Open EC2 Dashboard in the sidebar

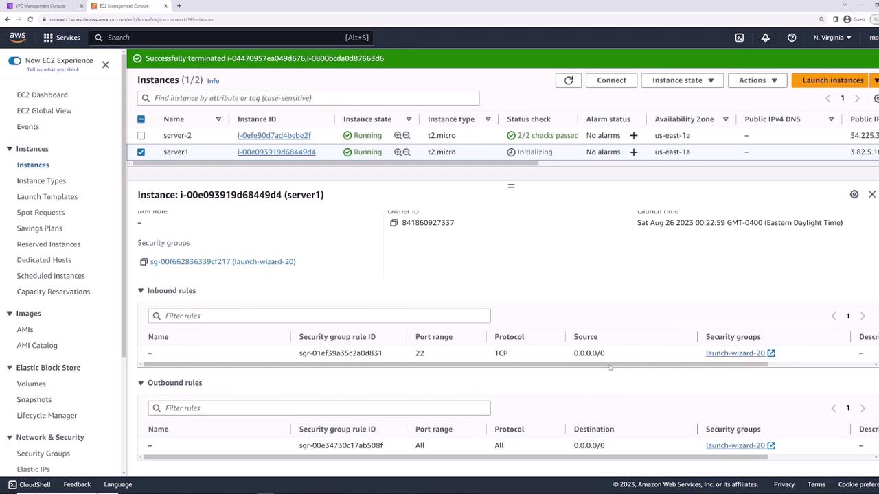pyautogui.click(x=42, y=95)
